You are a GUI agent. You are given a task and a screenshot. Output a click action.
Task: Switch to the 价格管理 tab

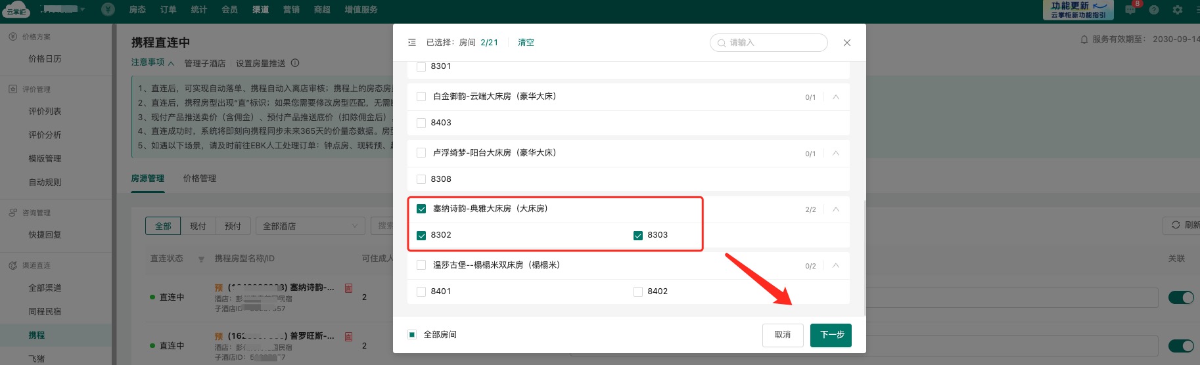(x=200, y=179)
